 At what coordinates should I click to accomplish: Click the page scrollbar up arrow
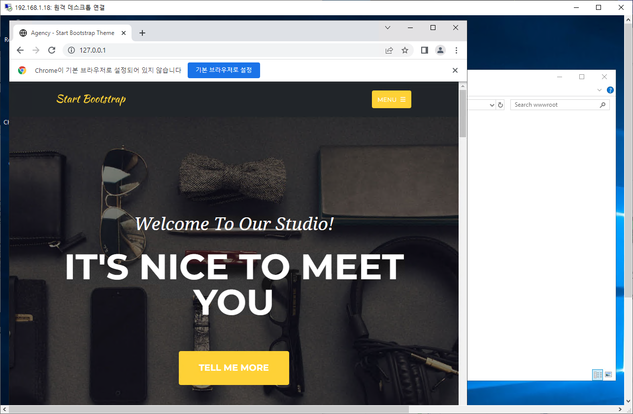[x=463, y=86]
